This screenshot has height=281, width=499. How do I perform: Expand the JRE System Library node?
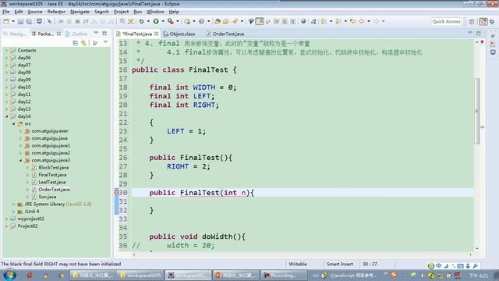pos(14,205)
